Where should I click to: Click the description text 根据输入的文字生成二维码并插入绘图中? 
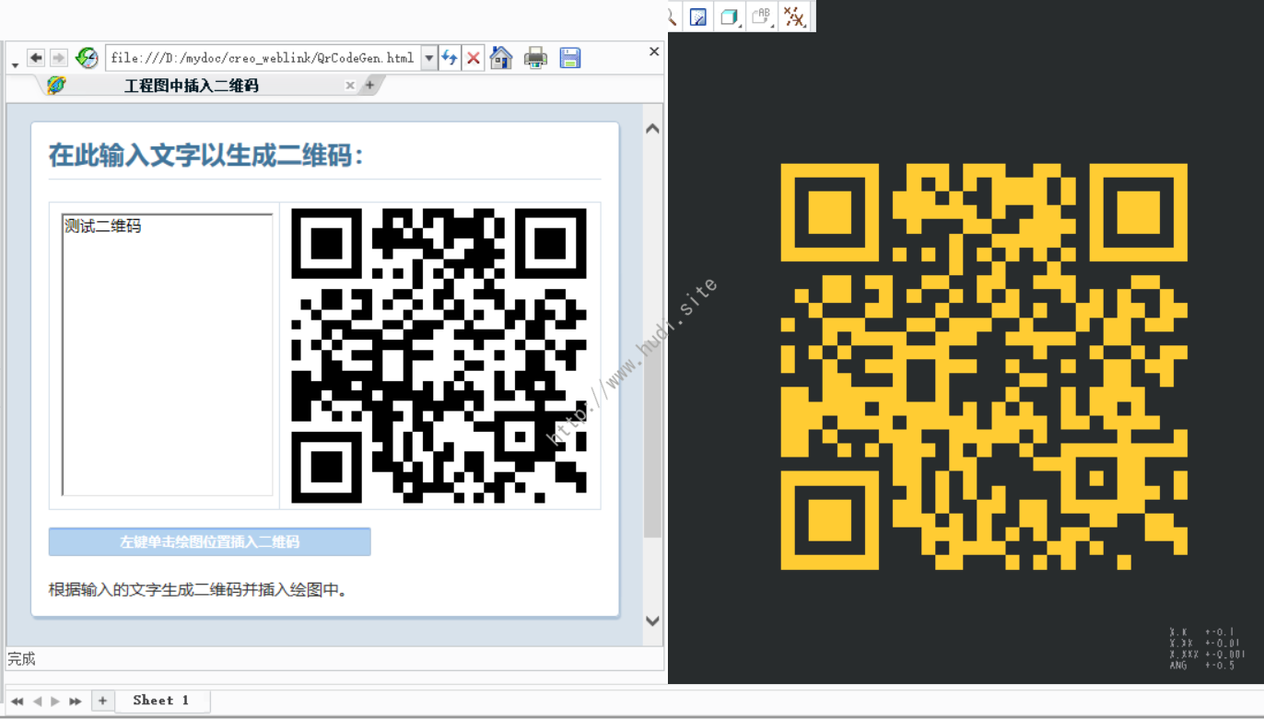tap(198, 590)
